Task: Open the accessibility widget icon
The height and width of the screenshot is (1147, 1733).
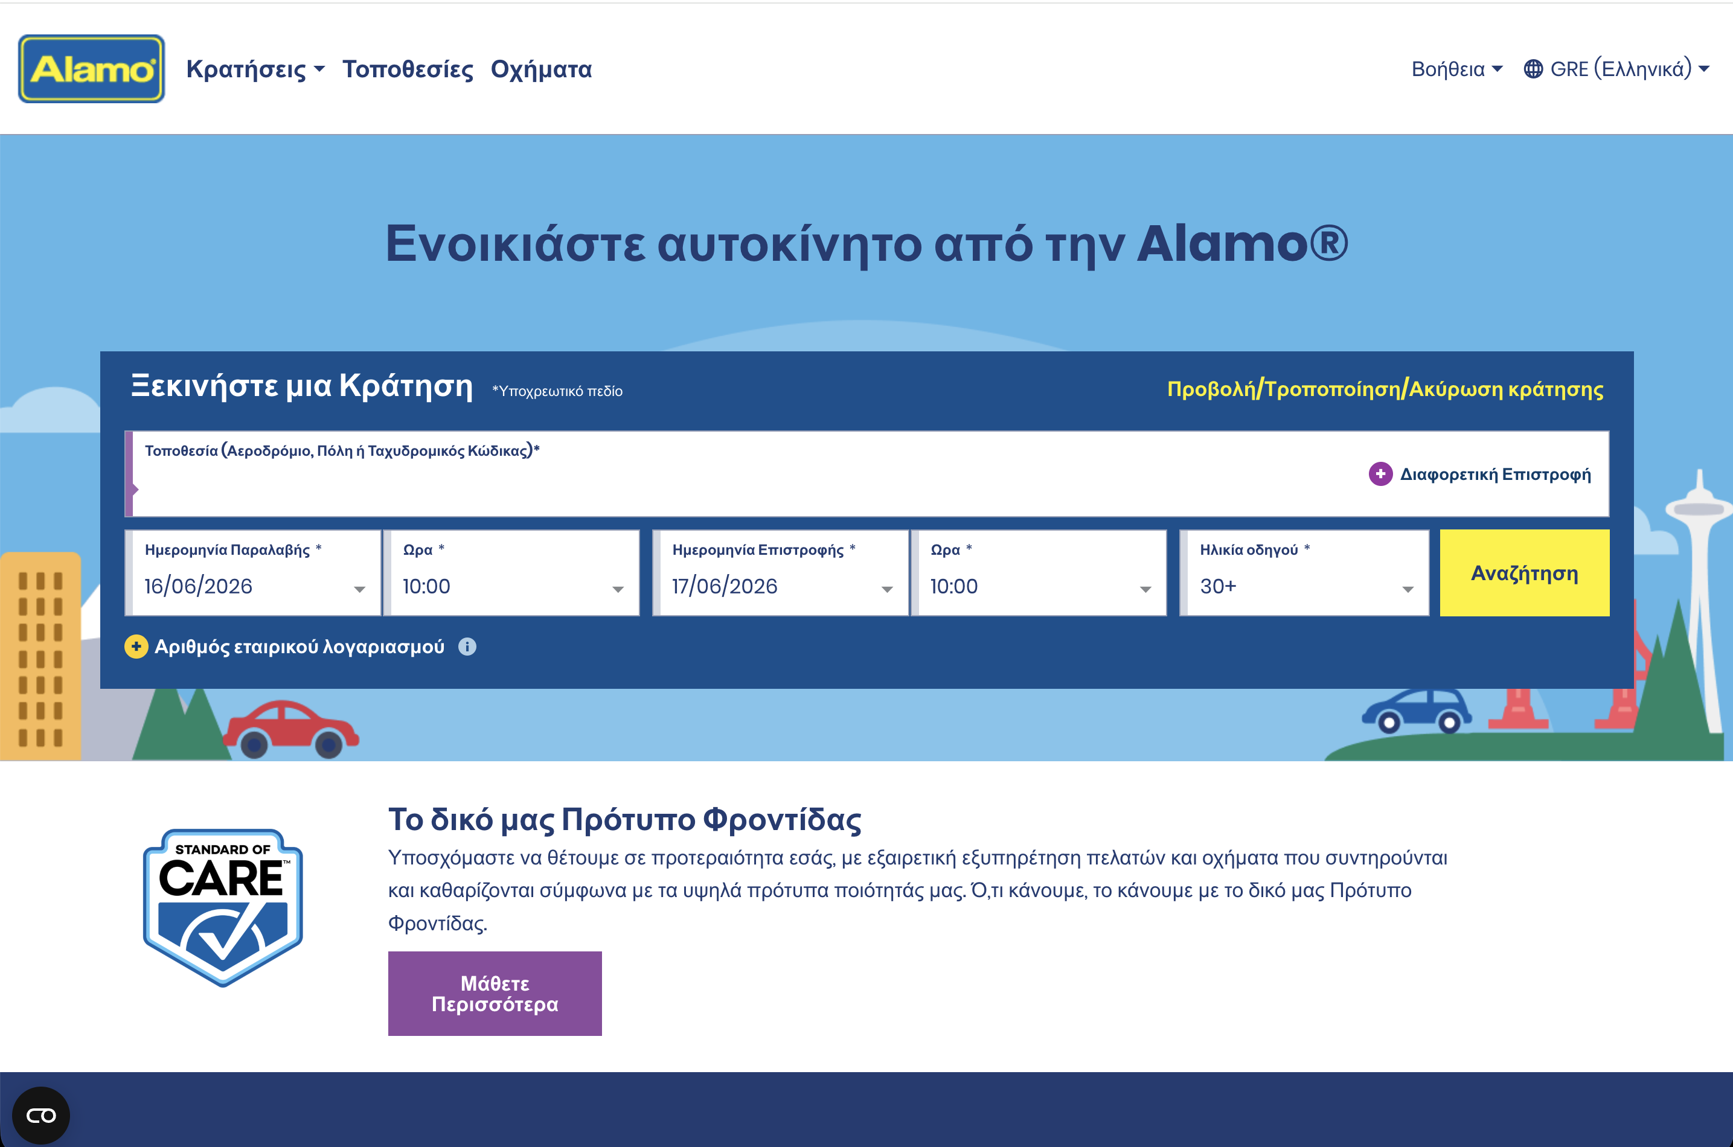Action: 41,1115
